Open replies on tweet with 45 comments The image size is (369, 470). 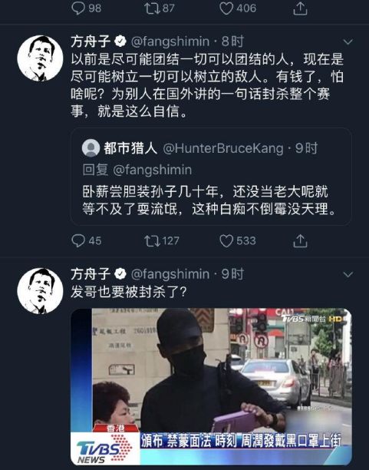pos(78,240)
